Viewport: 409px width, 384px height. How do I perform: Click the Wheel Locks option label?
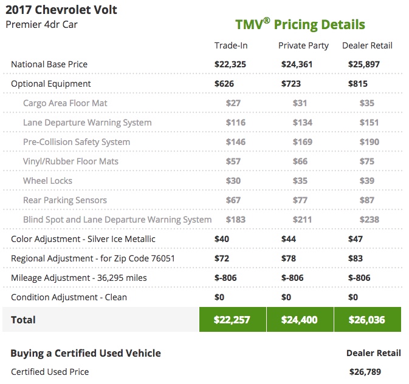(47, 181)
